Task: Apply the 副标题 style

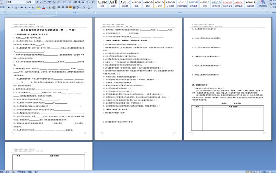Action: [x=125, y=4]
